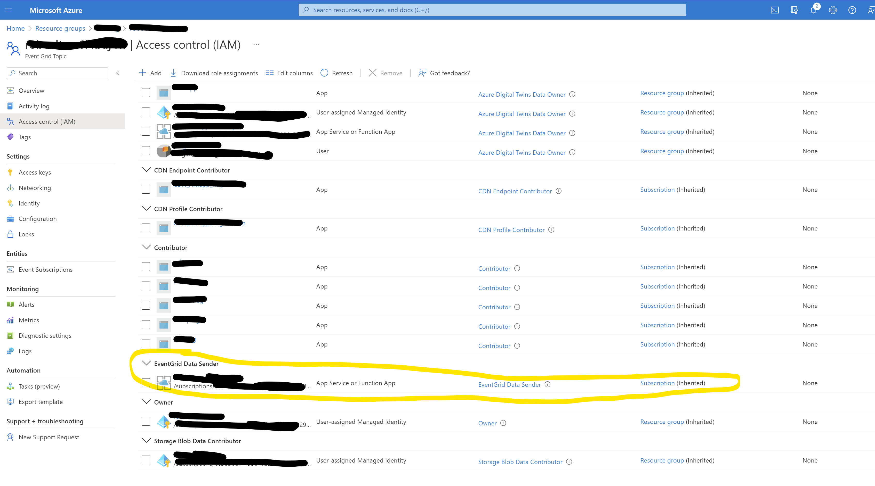Open Event Subscriptions under Entities
Viewport: 875px width, 486px height.
tap(45, 269)
